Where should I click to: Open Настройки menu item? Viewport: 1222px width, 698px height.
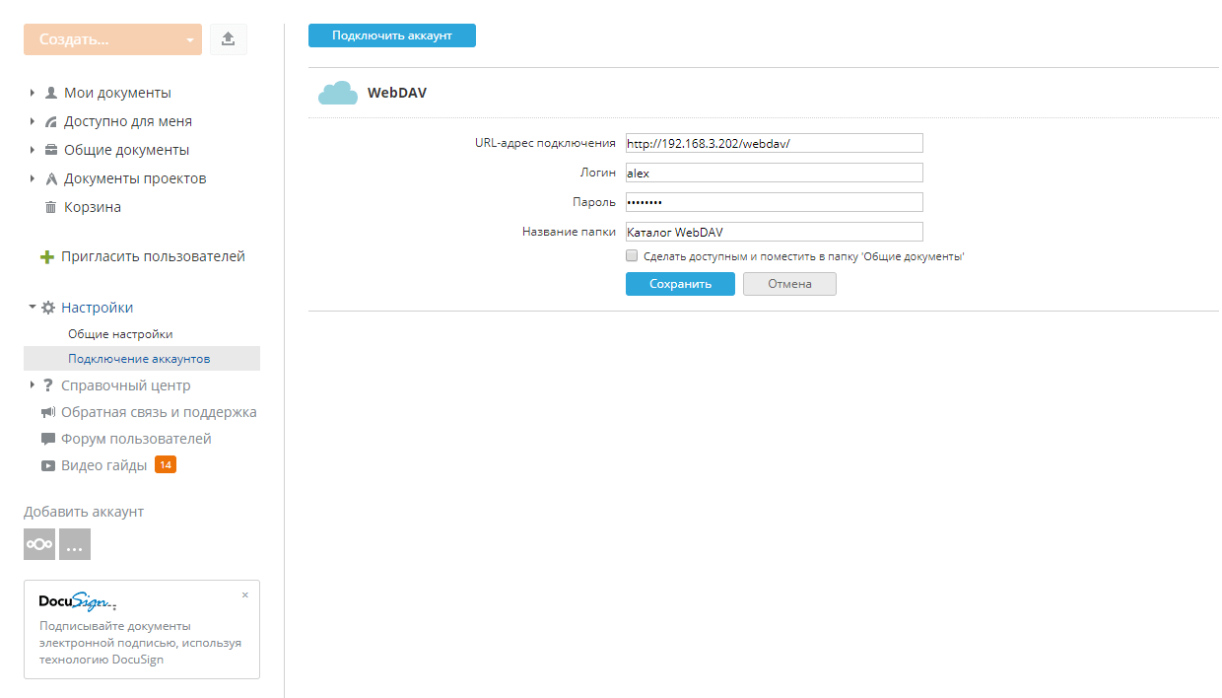click(97, 308)
